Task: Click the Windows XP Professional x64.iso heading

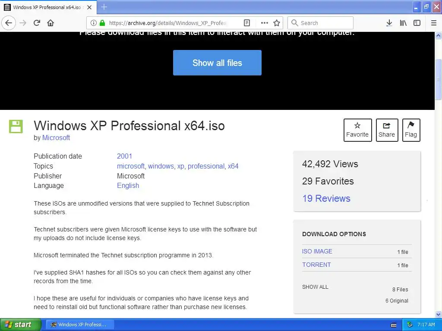Action: pyautogui.click(x=129, y=126)
